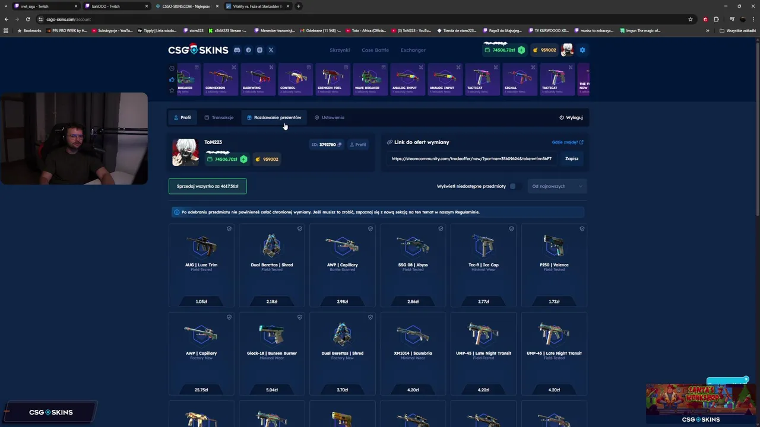Click the Profil button next to ID

[358, 145]
